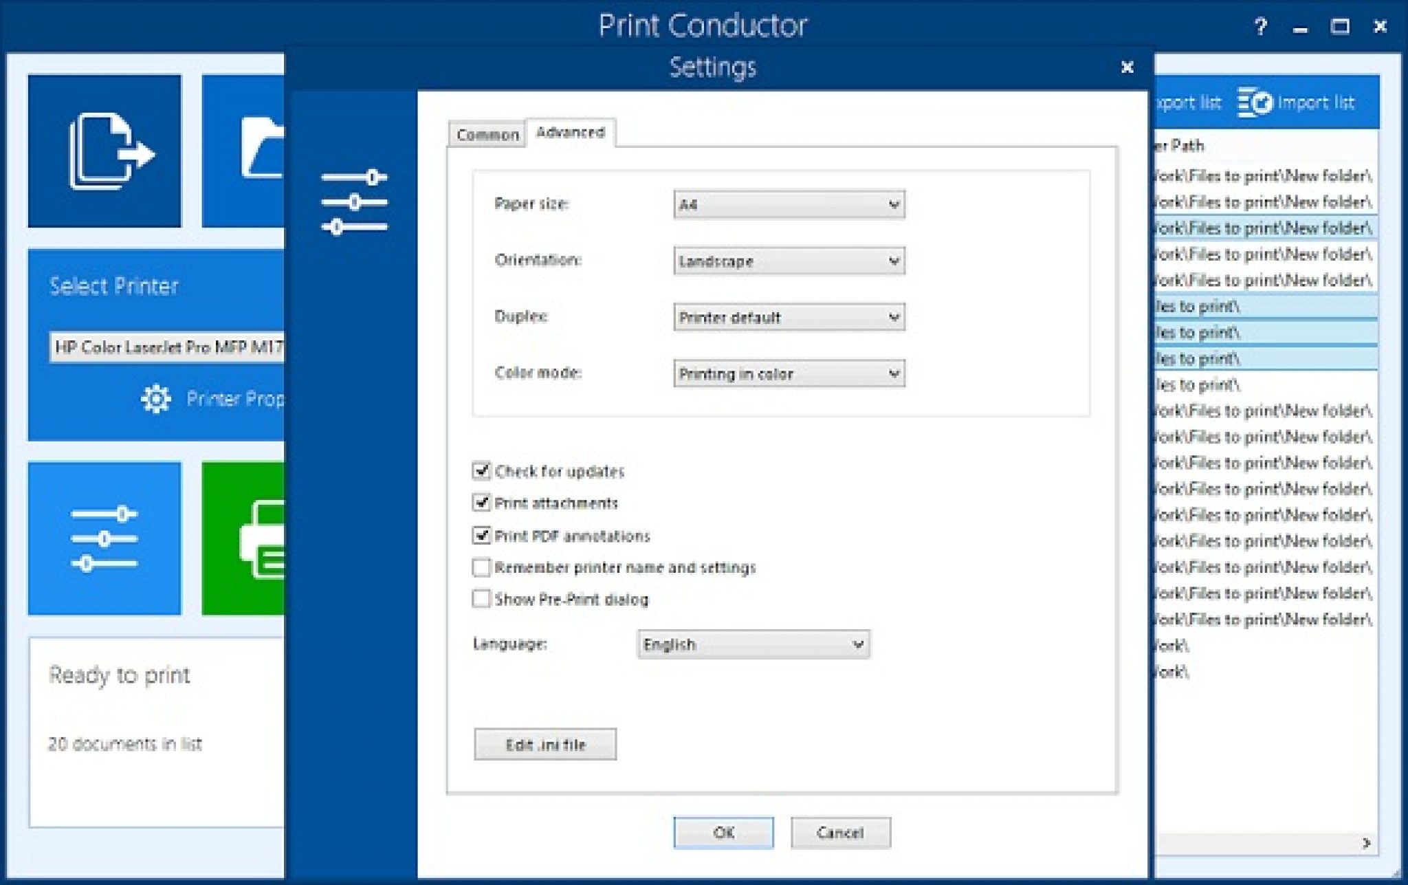Uncheck Check for updates
Image resolution: width=1408 pixels, height=885 pixels.
point(481,471)
